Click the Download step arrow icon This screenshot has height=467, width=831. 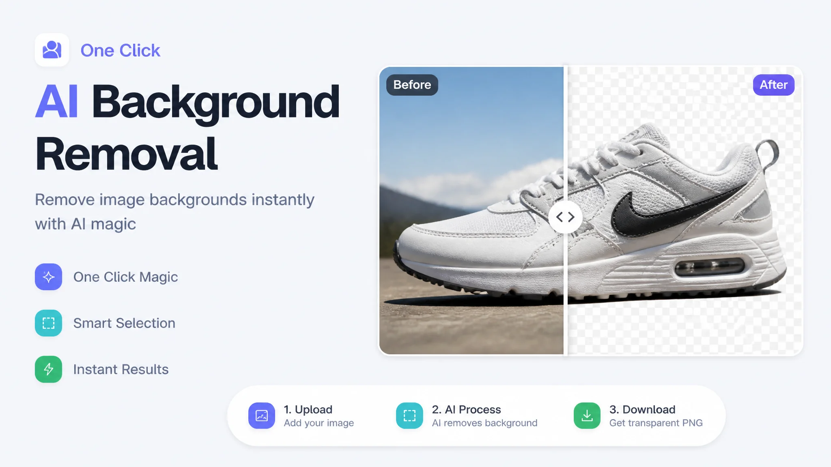pyautogui.click(x=587, y=416)
